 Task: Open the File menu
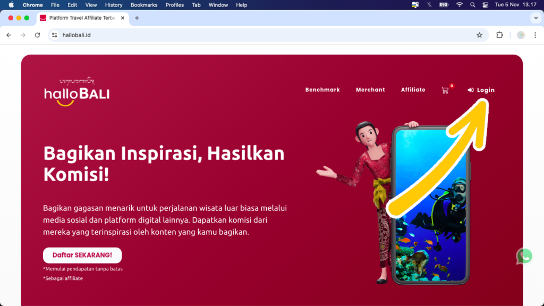(x=55, y=5)
